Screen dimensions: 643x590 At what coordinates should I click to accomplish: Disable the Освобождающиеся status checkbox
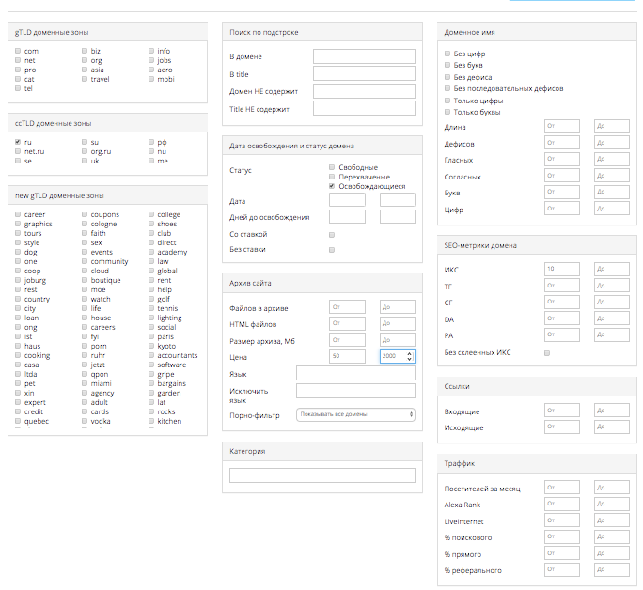(332, 186)
